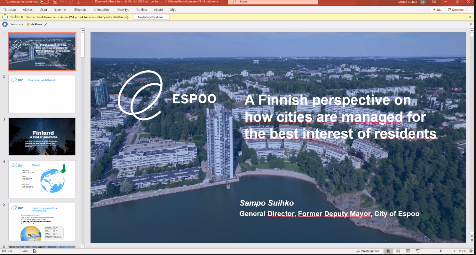
Task: Click the Sisäinen sensitivity label
Action: pos(34,24)
